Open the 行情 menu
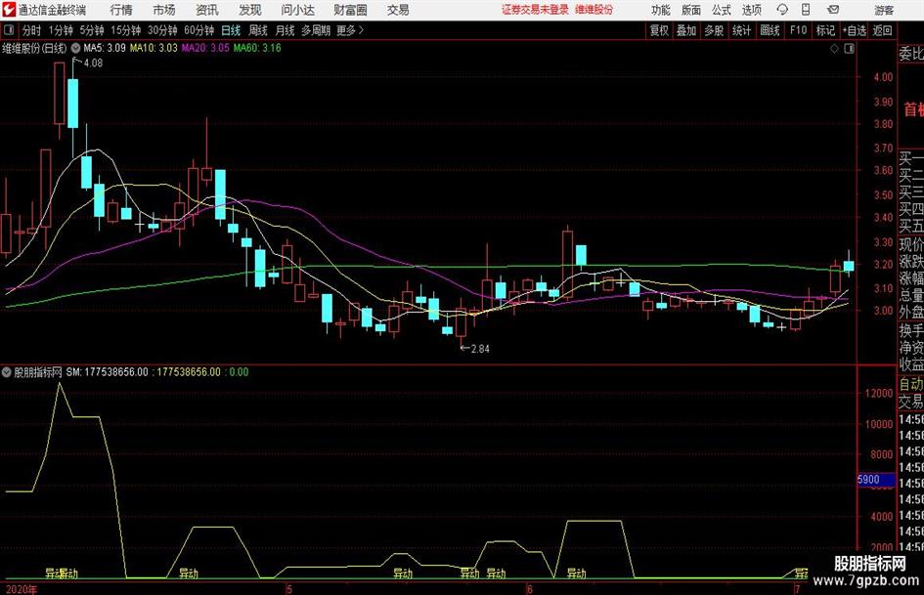Viewport: 924px width, 595px height. 121,10
